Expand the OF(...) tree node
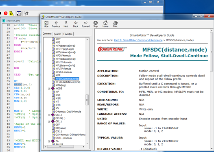 49,122
